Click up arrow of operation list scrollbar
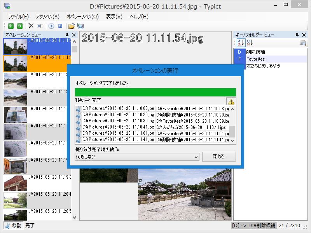Screen dimensions: 311x233 74,42
